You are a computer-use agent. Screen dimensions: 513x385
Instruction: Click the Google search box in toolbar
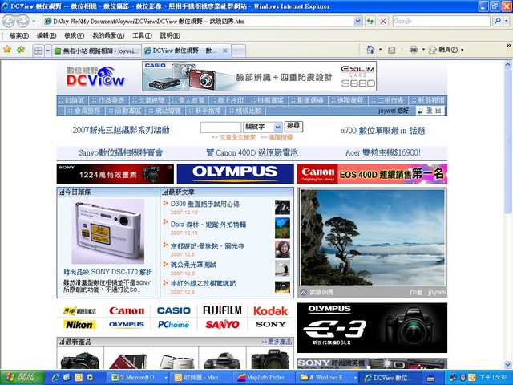(442, 22)
